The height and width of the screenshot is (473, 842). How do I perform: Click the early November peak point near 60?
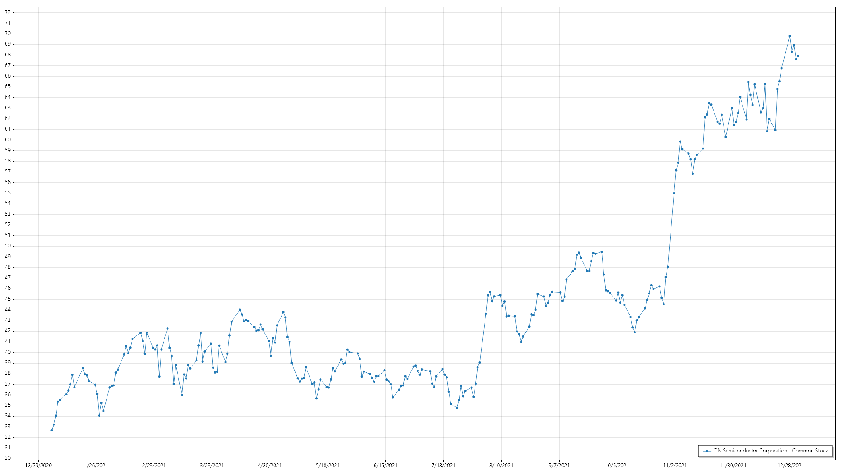coord(680,141)
